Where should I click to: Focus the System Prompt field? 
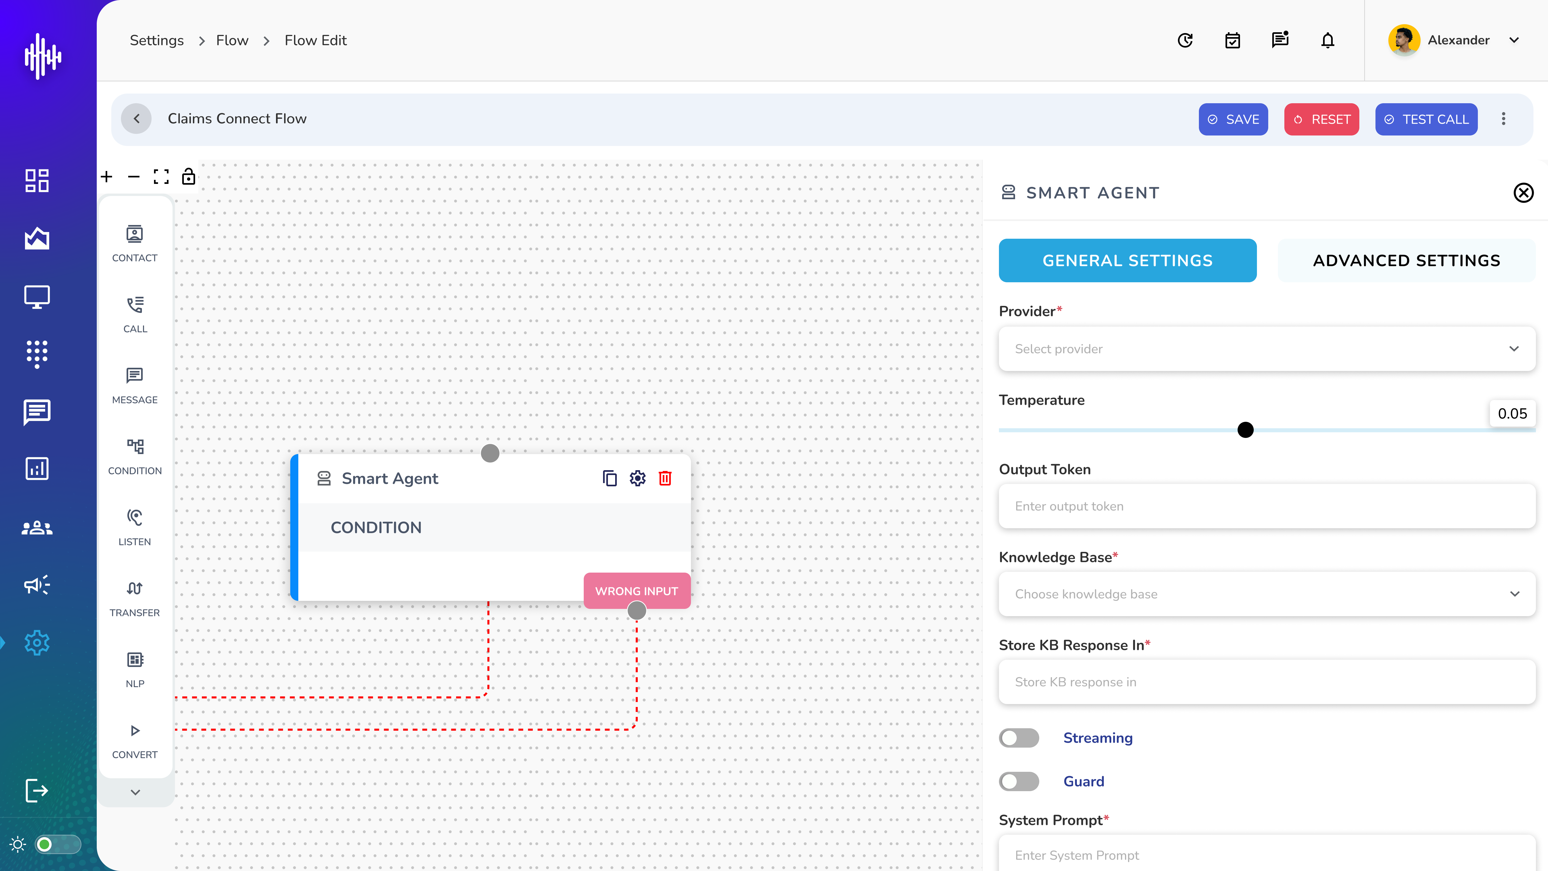1267,852
